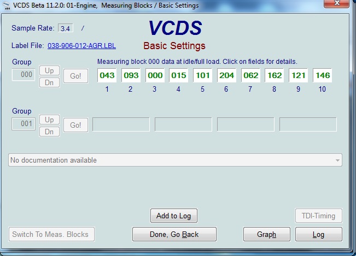Click measuring field 9 showing 121
The width and height of the screenshot is (356, 256).
click(299, 75)
